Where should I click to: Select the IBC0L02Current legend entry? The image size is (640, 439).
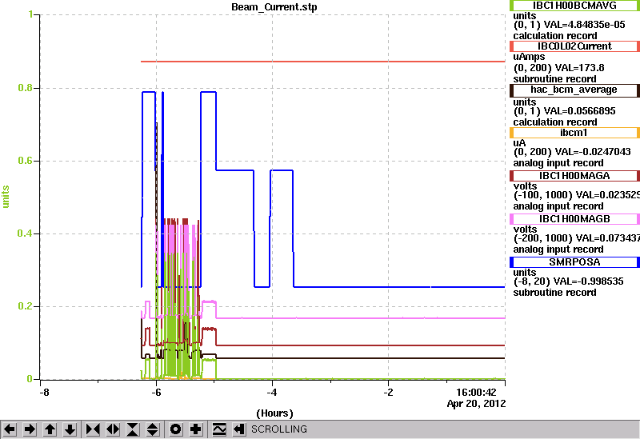pos(574,46)
